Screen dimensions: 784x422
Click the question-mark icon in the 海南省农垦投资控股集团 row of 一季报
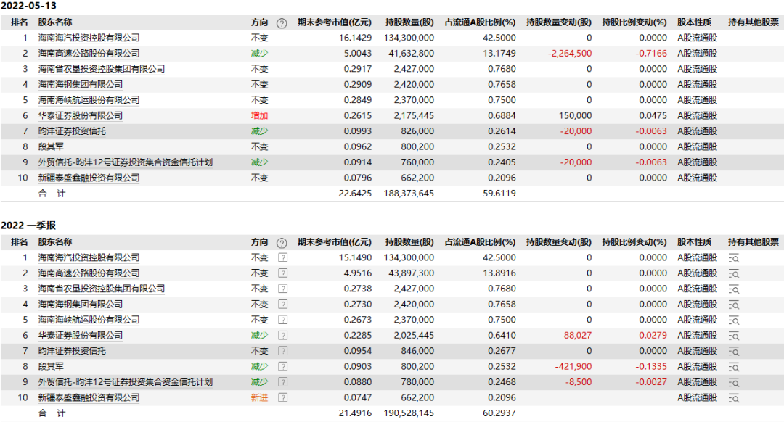pyautogui.click(x=283, y=289)
